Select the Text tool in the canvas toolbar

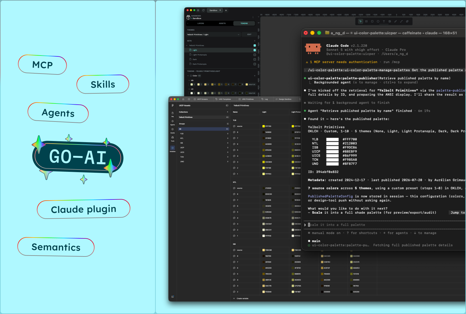click(384, 21)
